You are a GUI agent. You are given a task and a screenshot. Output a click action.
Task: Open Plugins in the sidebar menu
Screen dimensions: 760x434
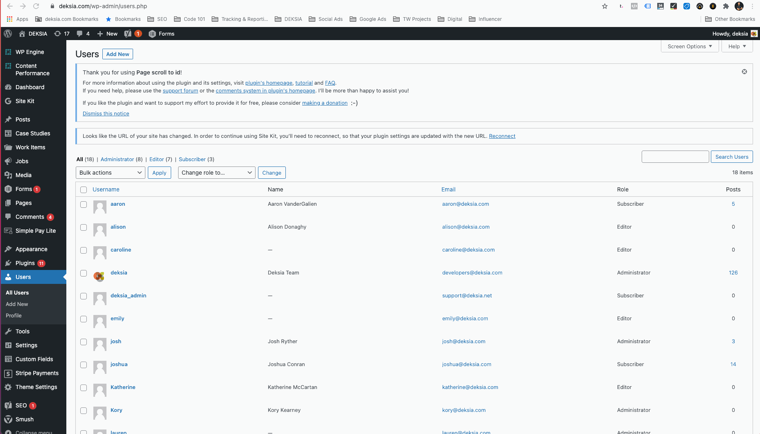(25, 263)
